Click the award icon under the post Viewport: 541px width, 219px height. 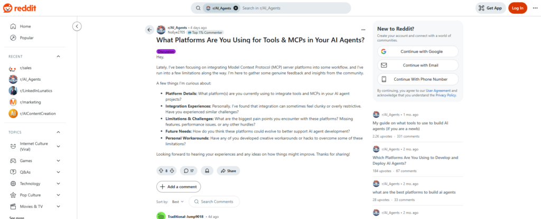[208, 170]
